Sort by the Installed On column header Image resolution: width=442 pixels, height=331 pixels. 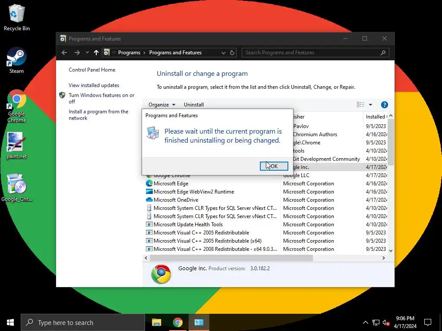pyautogui.click(x=375, y=116)
